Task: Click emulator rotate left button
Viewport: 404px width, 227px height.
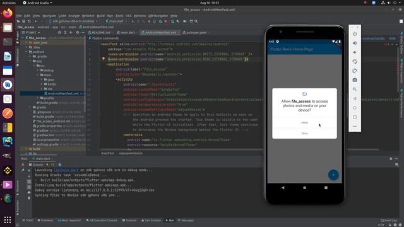Action: coord(355,62)
